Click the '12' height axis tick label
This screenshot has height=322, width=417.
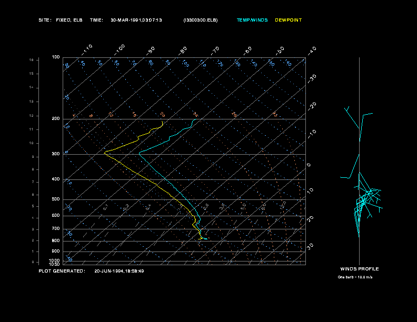[32, 116]
